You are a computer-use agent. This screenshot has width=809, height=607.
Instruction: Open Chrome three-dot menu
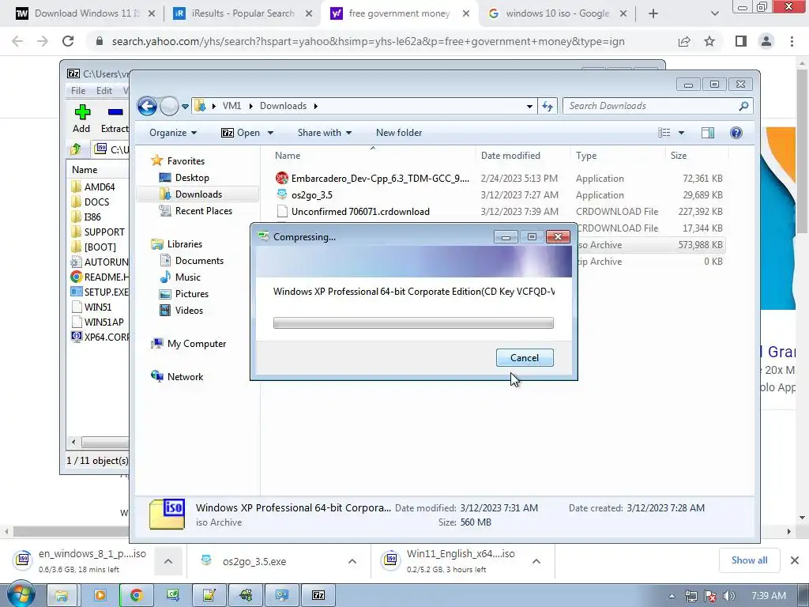[792, 41]
